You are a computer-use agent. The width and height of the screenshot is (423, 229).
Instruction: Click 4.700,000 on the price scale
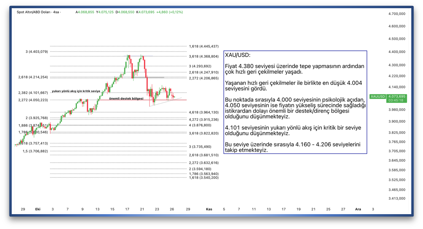coord(396,14)
